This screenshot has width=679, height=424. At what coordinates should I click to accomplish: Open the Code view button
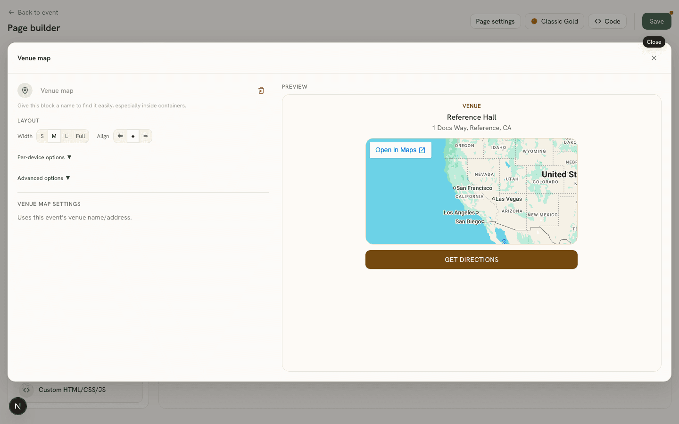tap(607, 21)
